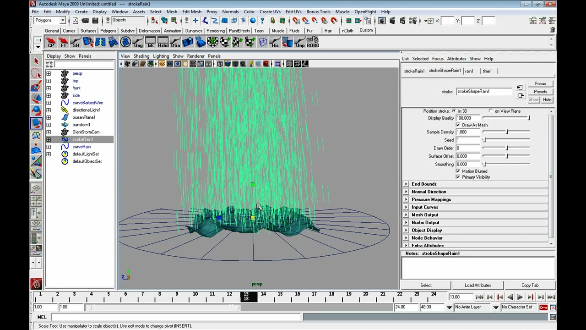
Task: Open the scene file icon
Action: [x=85, y=21]
